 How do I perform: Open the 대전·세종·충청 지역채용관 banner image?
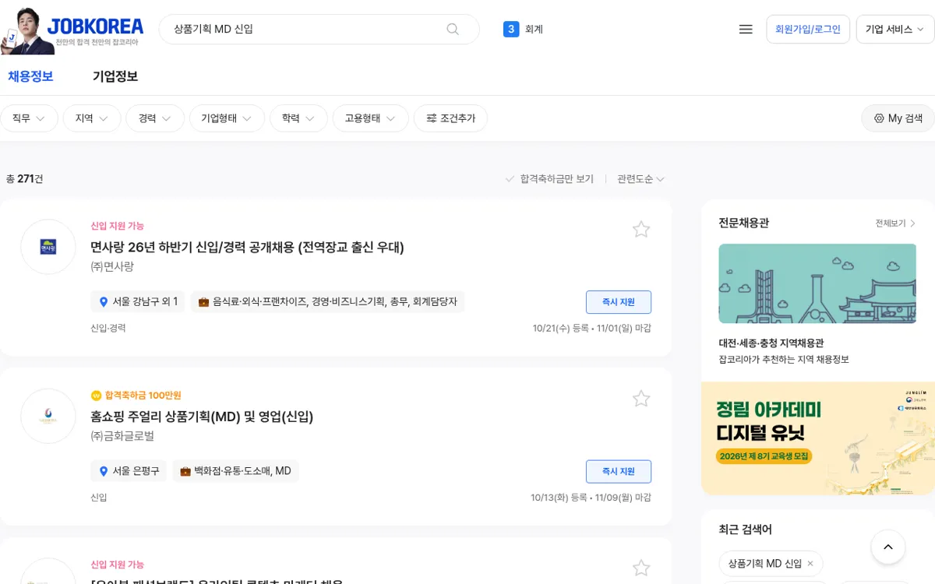[817, 283]
